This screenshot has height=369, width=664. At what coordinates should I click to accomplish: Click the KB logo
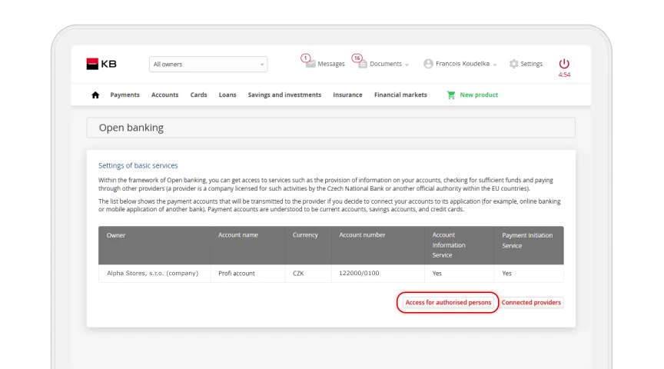(101, 64)
